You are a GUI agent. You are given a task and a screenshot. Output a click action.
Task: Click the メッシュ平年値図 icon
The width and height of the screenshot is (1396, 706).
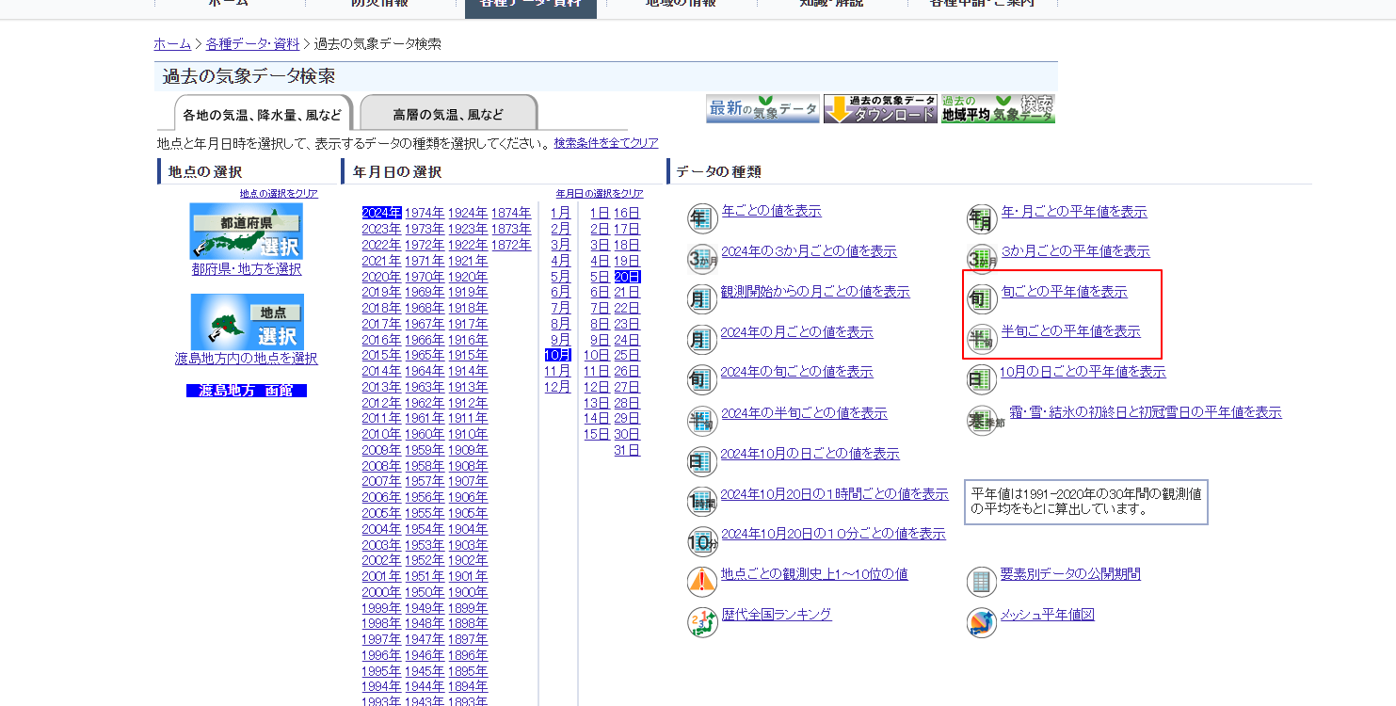982,622
